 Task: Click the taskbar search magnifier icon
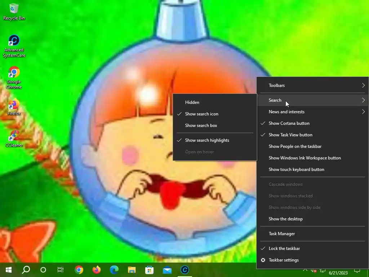coord(26,270)
